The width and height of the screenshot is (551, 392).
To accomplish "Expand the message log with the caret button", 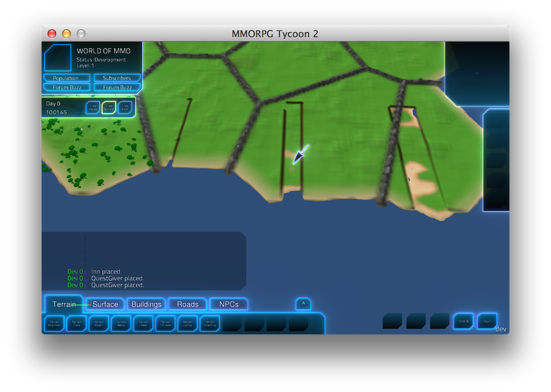I will (303, 304).
